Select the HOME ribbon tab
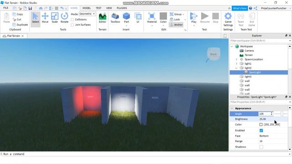 pos(74,8)
